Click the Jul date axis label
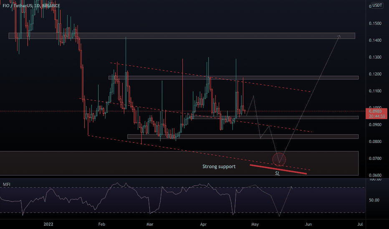Image resolution: width=389 pixels, height=229 pixels. (x=360, y=224)
